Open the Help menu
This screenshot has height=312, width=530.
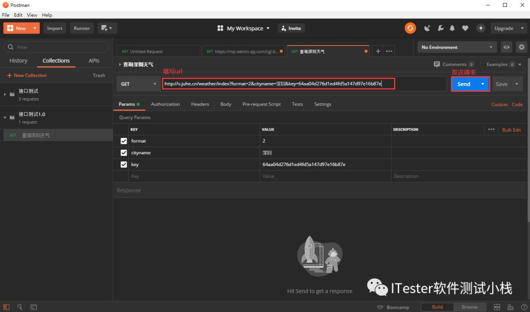[47, 15]
